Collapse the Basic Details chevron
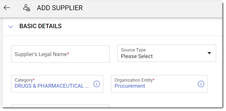 11,26
